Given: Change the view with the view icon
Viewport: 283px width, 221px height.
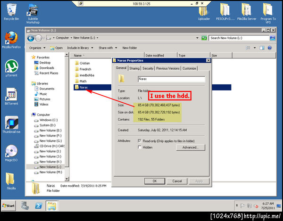Looking at the screenshot, I should click(248, 48).
